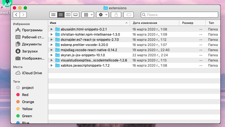Select folder icon of visualstudioexpttea...scodeintellicode-1.2.6

(x=57, y=60)
